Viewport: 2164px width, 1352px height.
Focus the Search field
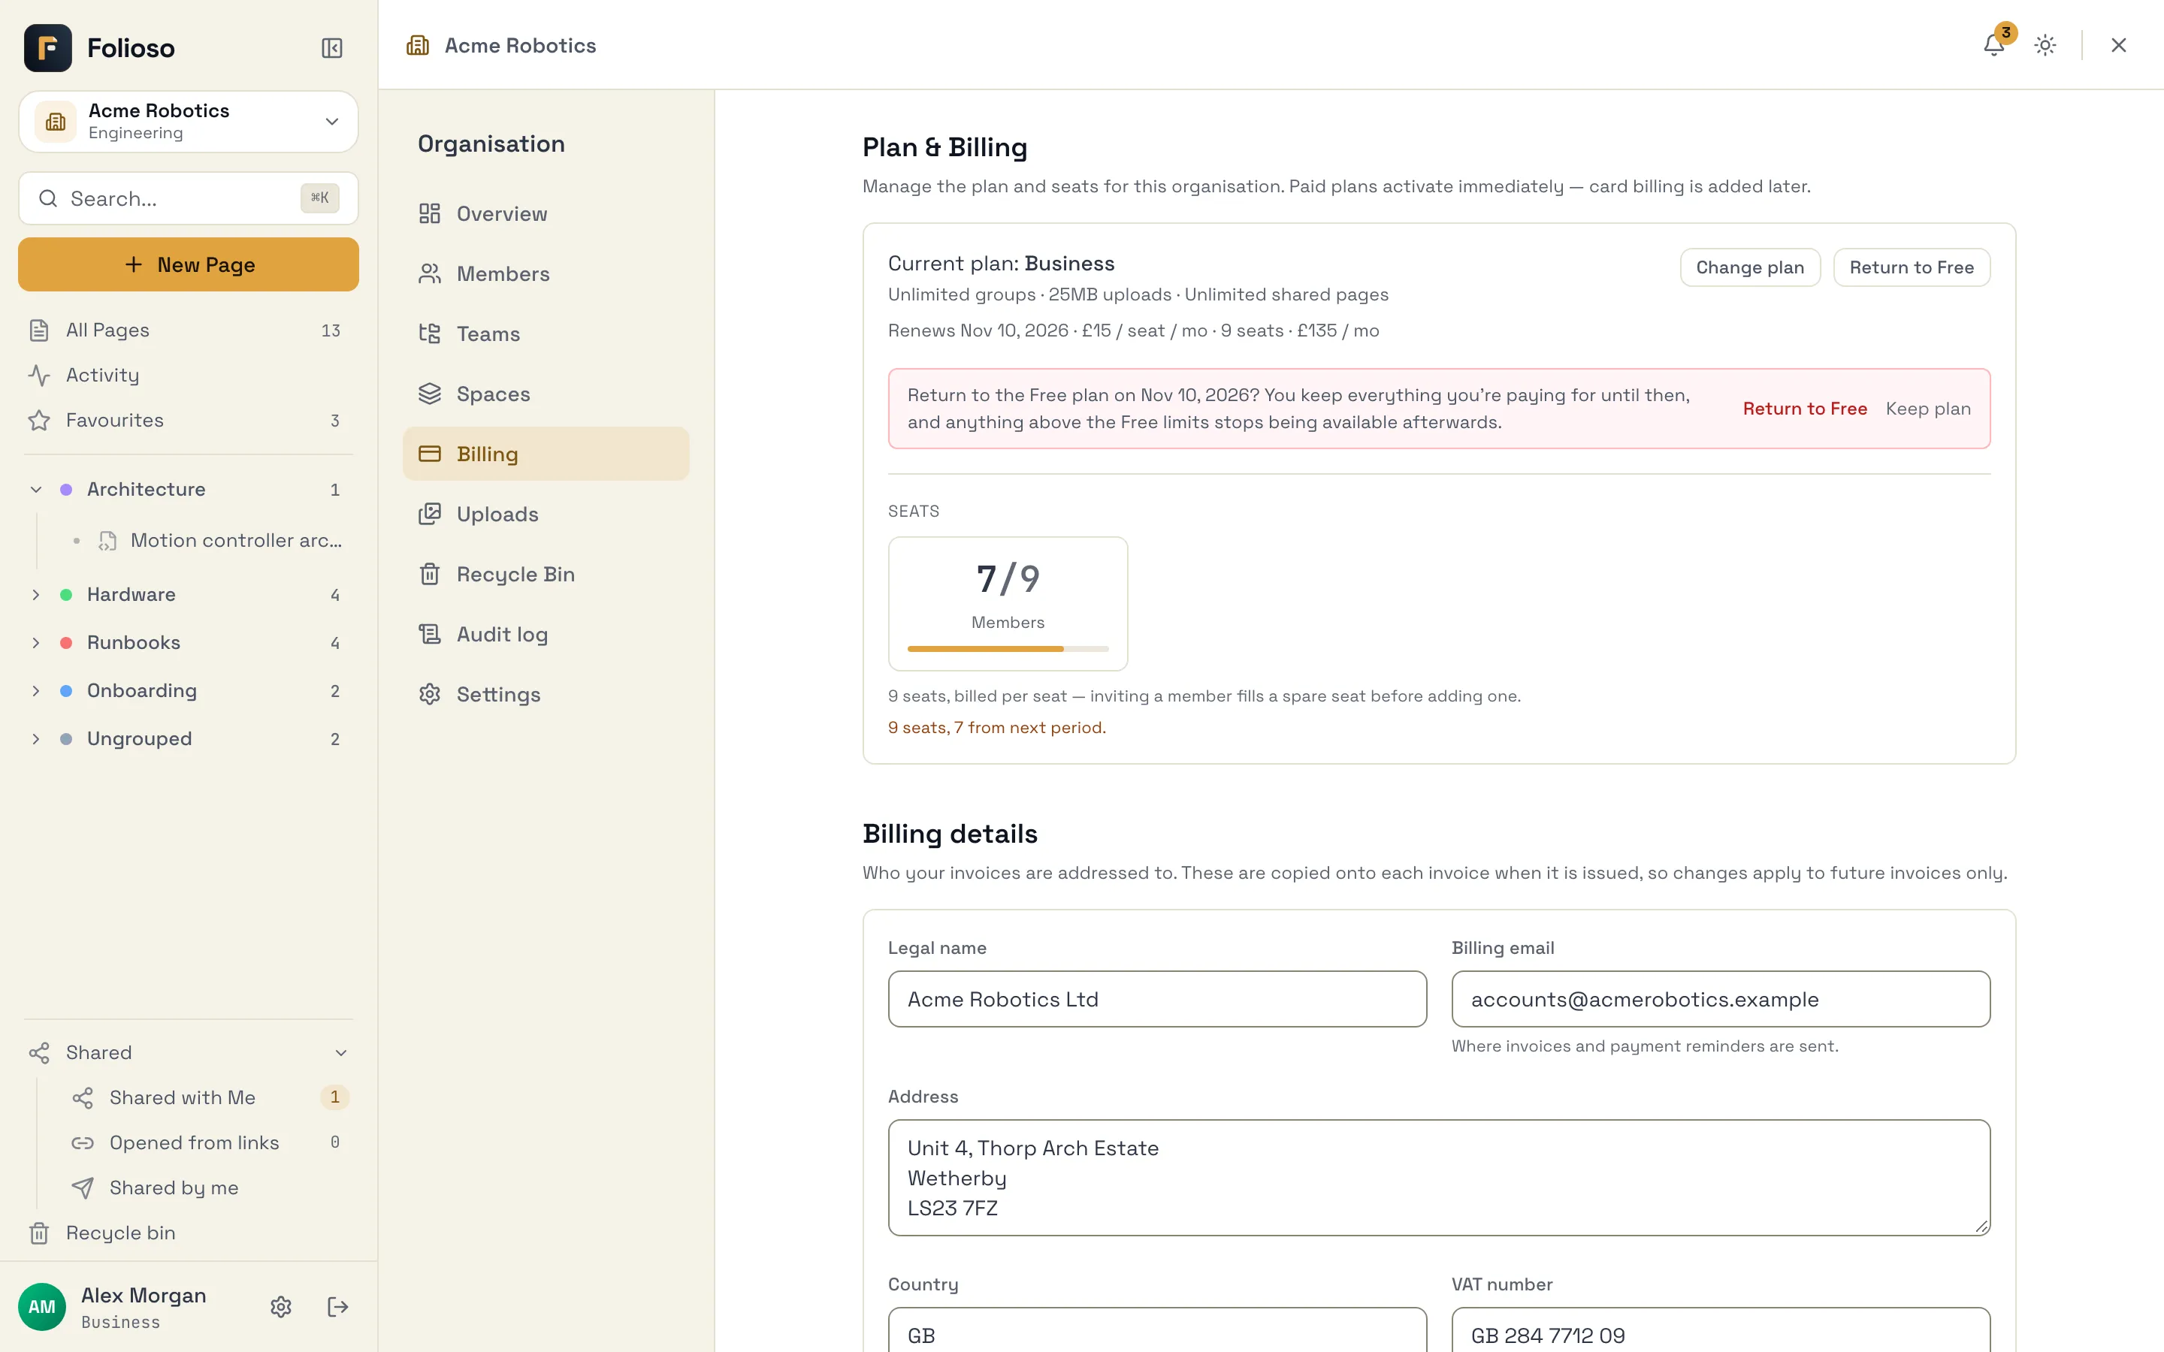point(188,198)
